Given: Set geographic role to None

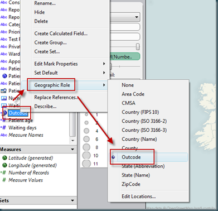Looking at the screenshot, I should (x=128, y=85).
